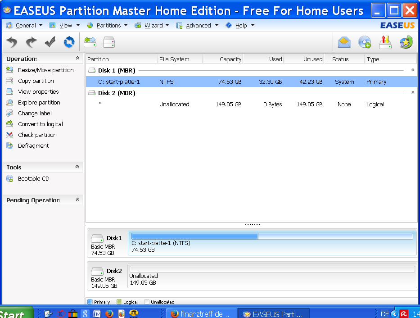Image resolution: width=420 pixels, height=318 pixels.
Task: Sort by Type column header
Action: (391, 59)
